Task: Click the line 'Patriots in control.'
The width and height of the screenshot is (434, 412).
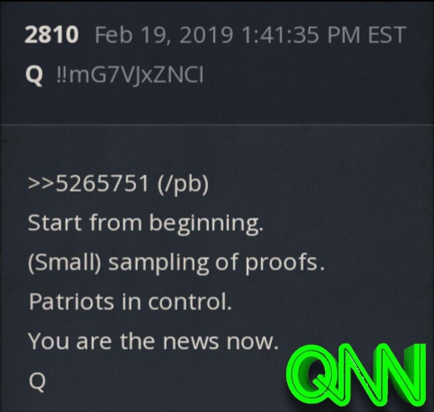Action: pos(130,301)
